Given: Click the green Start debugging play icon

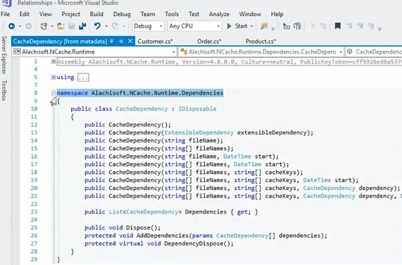Looking at the screenshot, I should point(229,26).
